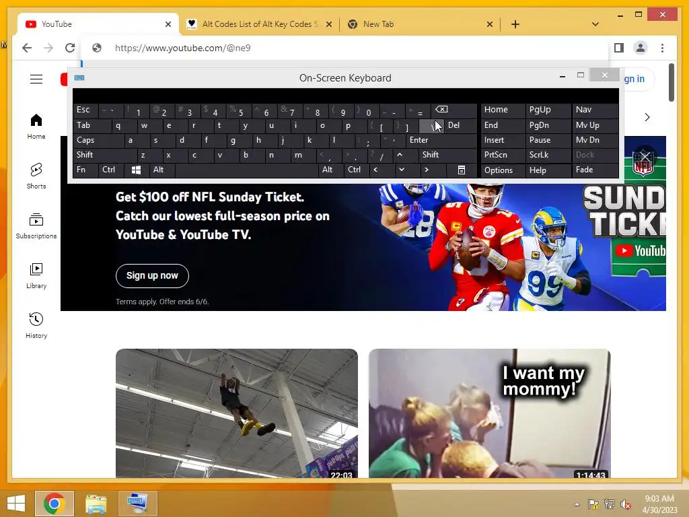Viewport: 689px width, 517px height.
Task: Open YouTube guide hamburger menu
Action: point(36,79)
